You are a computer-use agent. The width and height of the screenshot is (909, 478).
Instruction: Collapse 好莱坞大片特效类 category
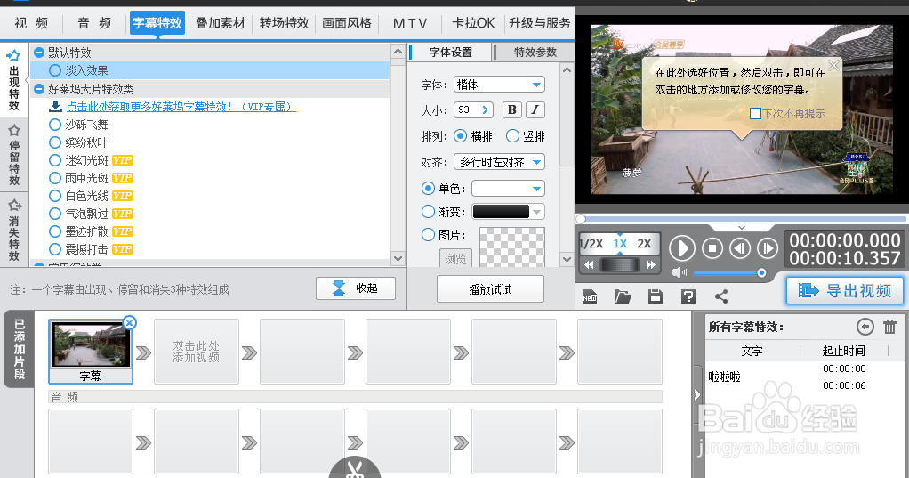[x=39, y=89]
